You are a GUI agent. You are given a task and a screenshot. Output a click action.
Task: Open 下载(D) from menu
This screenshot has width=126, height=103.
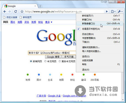point(100,42)
